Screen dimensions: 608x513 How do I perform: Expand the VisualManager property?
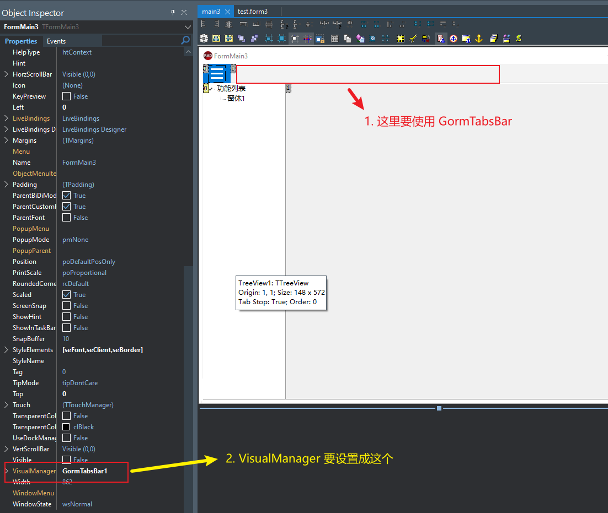click(6, 471)
